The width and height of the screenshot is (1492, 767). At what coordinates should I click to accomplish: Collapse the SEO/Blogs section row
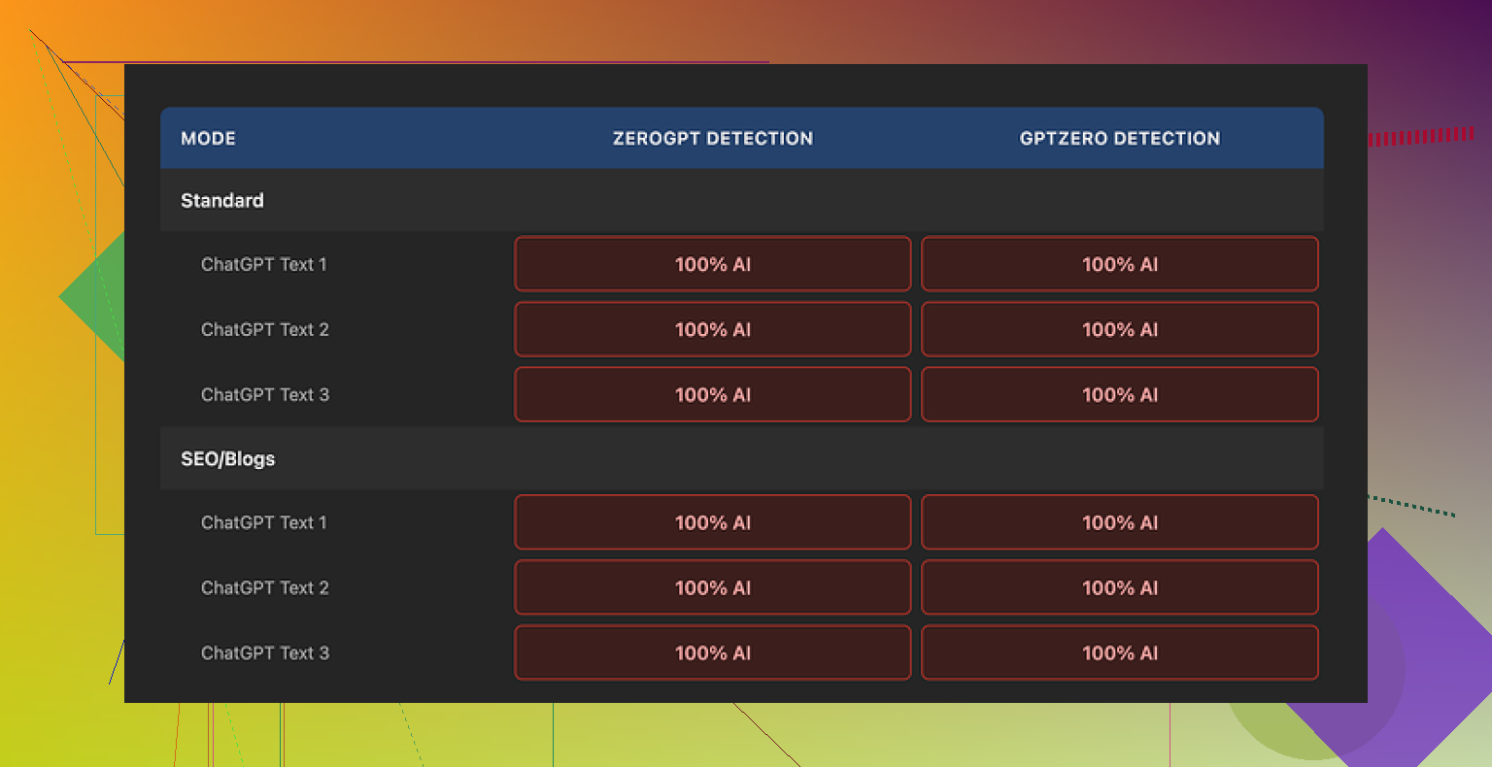tap(226, 458)
